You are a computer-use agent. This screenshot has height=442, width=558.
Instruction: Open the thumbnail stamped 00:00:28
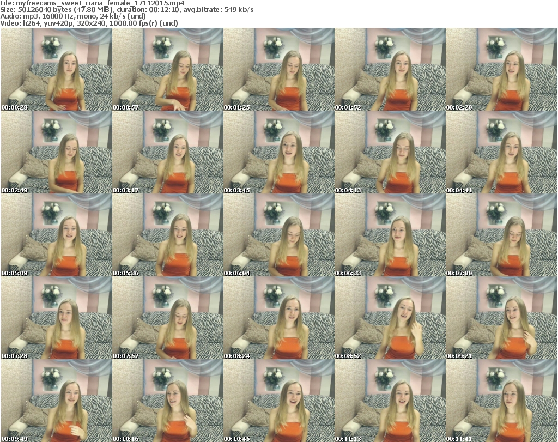coord(57,69)
